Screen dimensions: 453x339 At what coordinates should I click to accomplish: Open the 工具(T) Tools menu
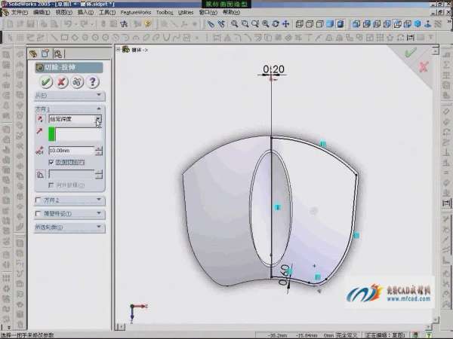(x=107, y=12)
